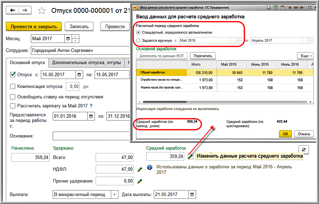Click pencil icon next to Прочие удержания
This screenshot has width=319, height=204.
(x=140, y=181)
